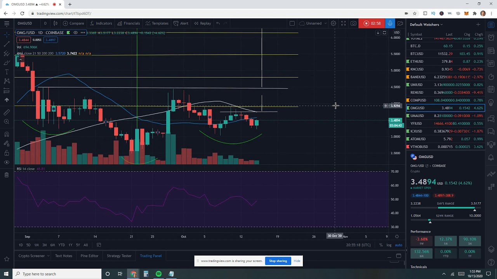Screen dimensions: 497x279
Task: Select the crosshair cursor tool
Action: click(7, 35)
